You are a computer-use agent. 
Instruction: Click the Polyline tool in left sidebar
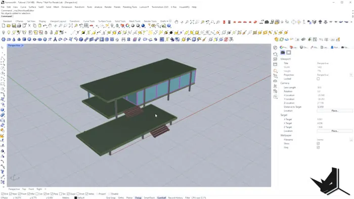click(3, 58)
